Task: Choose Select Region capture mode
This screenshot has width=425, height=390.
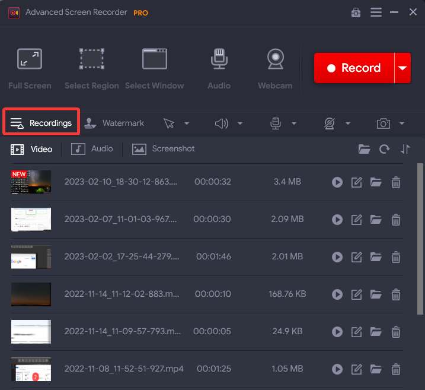Action: [x=92, y=69]
